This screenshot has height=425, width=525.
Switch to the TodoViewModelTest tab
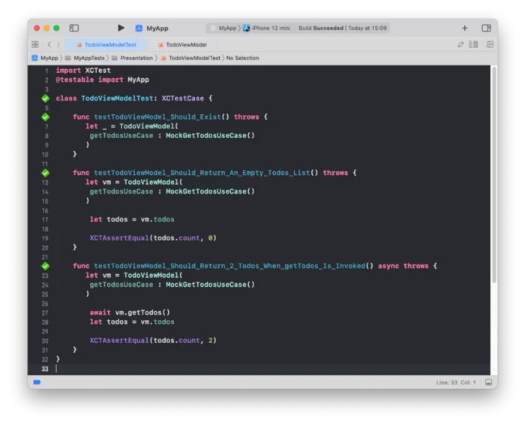106,44
